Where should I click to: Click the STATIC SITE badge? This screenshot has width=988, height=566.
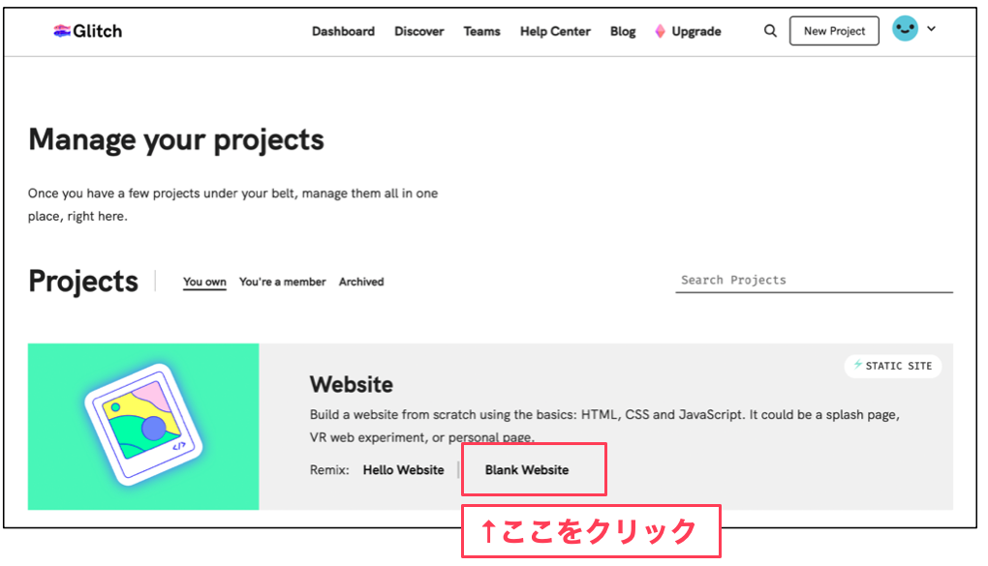(x=892, y=366)
